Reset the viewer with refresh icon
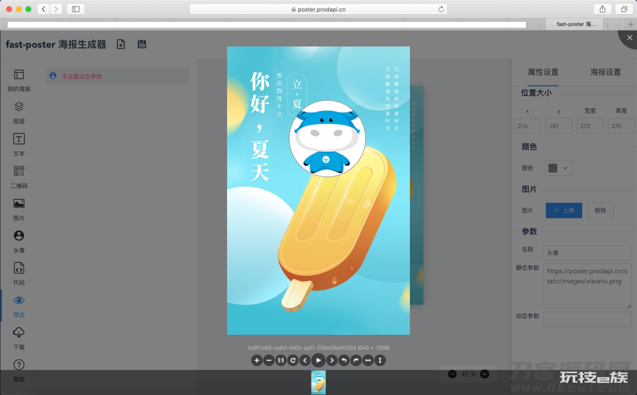The image size is (637, 395). click(x=293, y=360)
